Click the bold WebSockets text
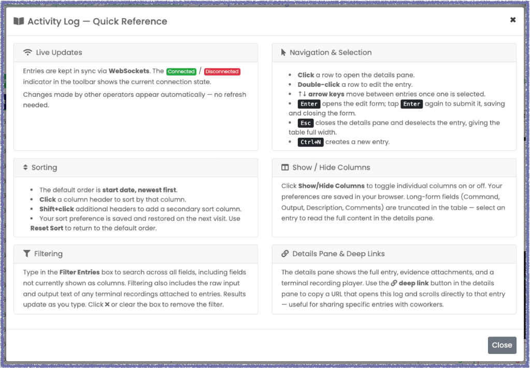Viewport: 530px width, 368px height. pyautogui.click(x=129, y=71)
